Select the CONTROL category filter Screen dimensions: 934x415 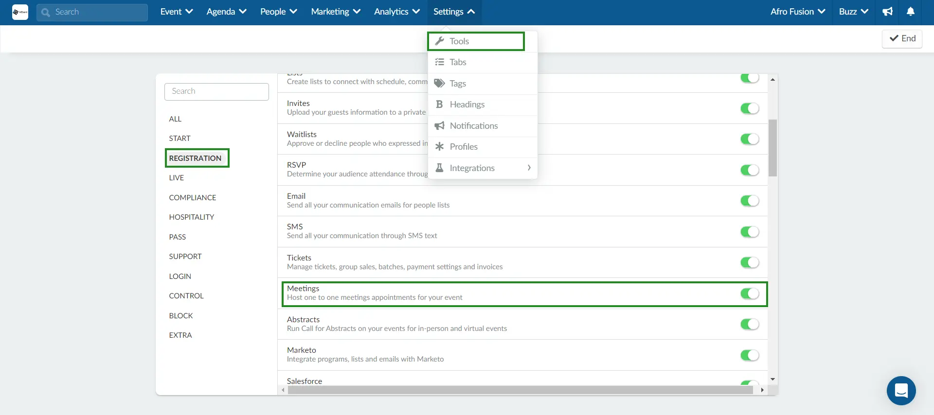click(x=186, y=296)
